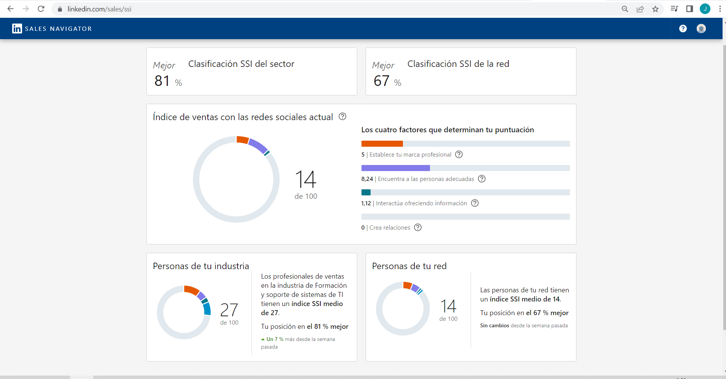This screenshot has width=726, height=379.
Task: Click help icon for Crea relaciones
Action: pyautogui.click(x=418, y=227)
